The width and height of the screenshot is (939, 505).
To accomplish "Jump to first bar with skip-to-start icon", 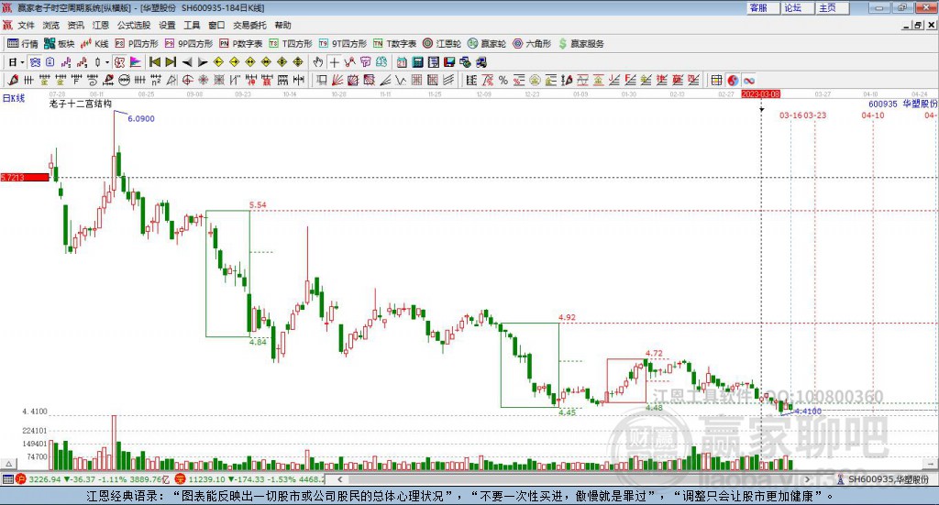I will coord(154,62).
